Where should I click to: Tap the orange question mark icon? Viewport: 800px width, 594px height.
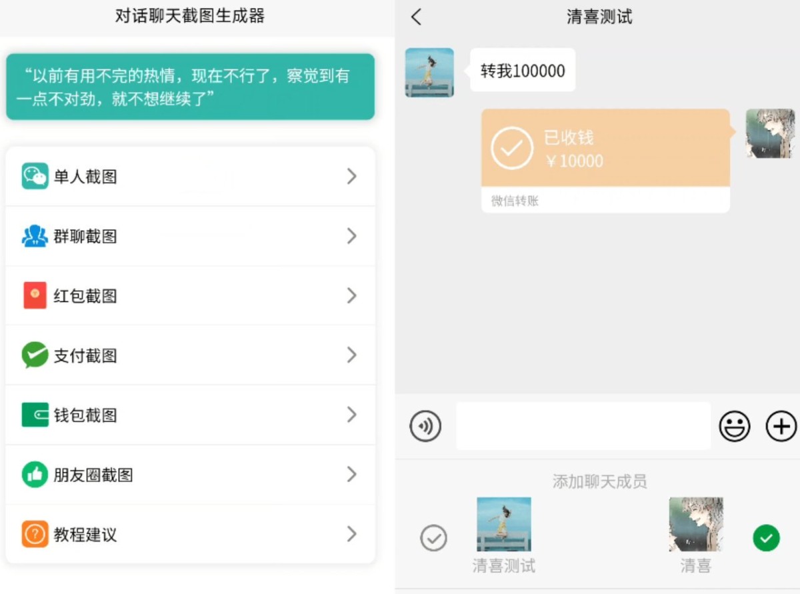(x=35, y=534)
